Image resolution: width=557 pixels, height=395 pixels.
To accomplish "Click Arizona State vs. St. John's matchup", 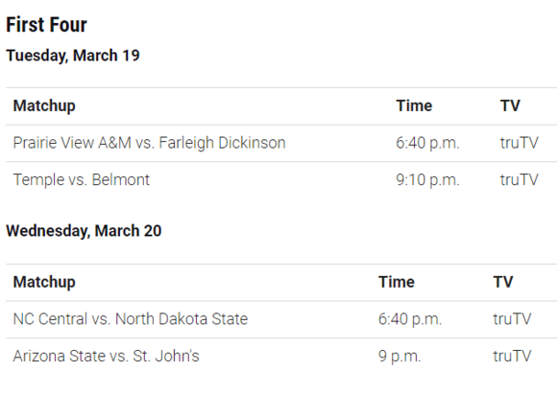I will [x=107, y=356].
